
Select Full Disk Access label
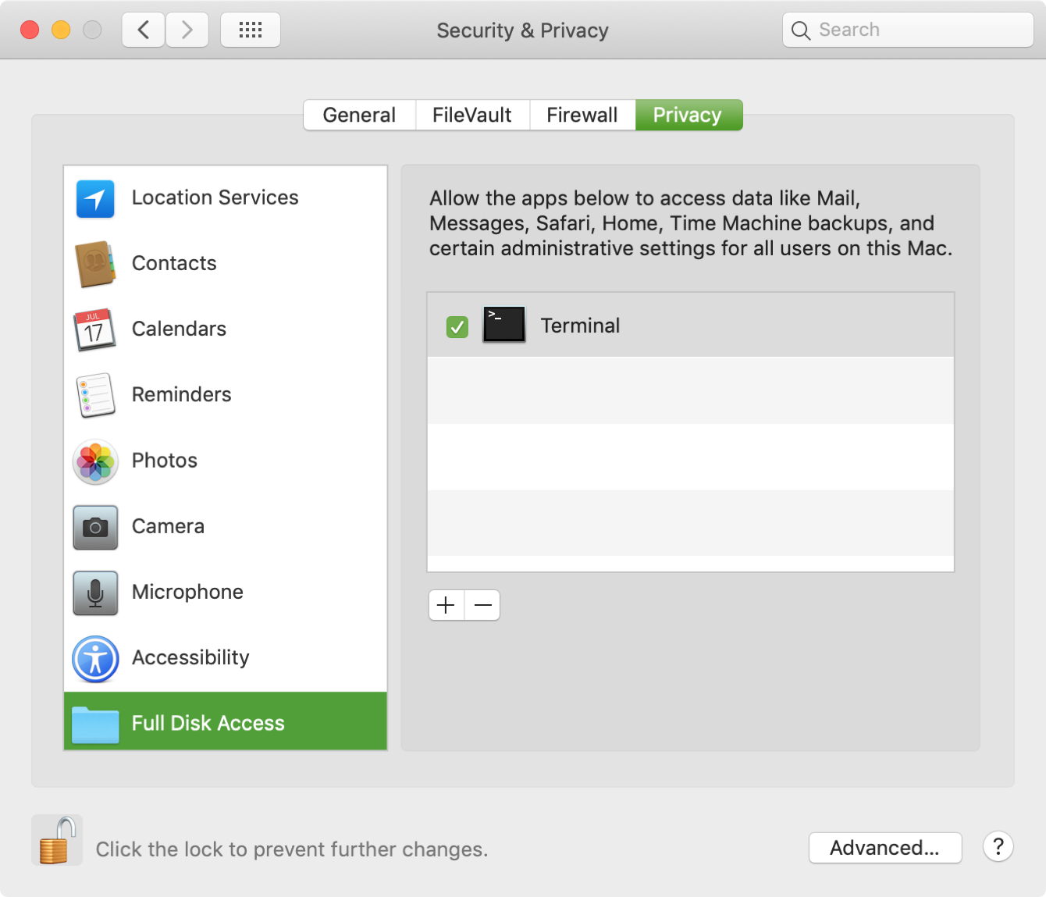coord(208,723)
